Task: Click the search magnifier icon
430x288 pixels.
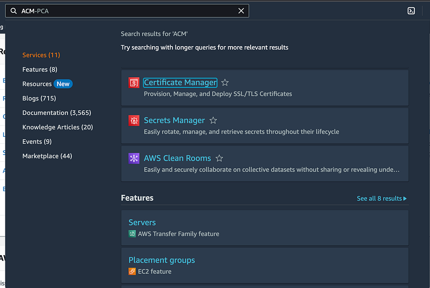Action: (x=13, y=11)
